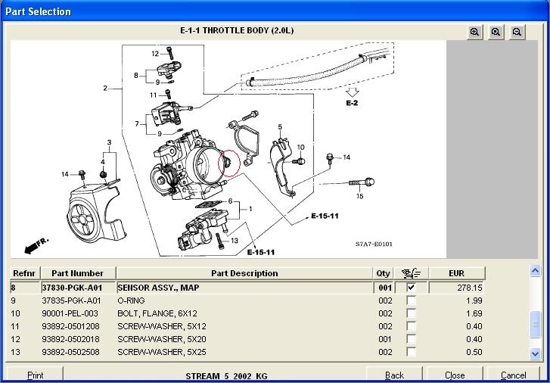Image resolution: width=550 pixels, height=383 pixels.
Task: Click the BOLT, FLANGE, 6X12 description
Action: tap(157, 313)
